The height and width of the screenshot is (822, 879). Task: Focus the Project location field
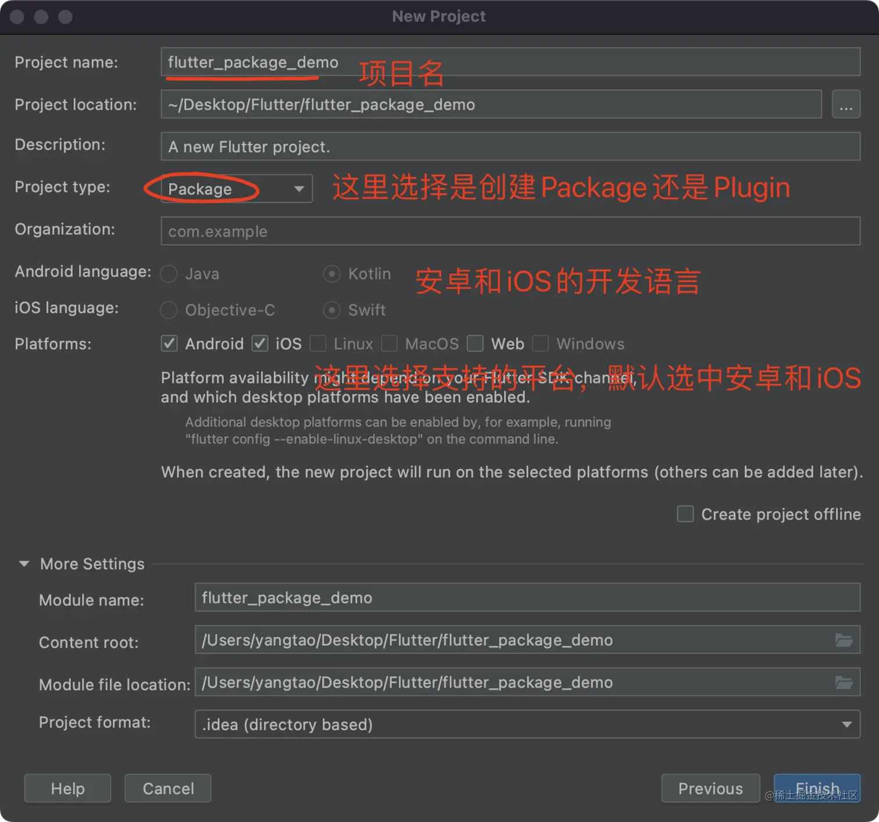491,105
